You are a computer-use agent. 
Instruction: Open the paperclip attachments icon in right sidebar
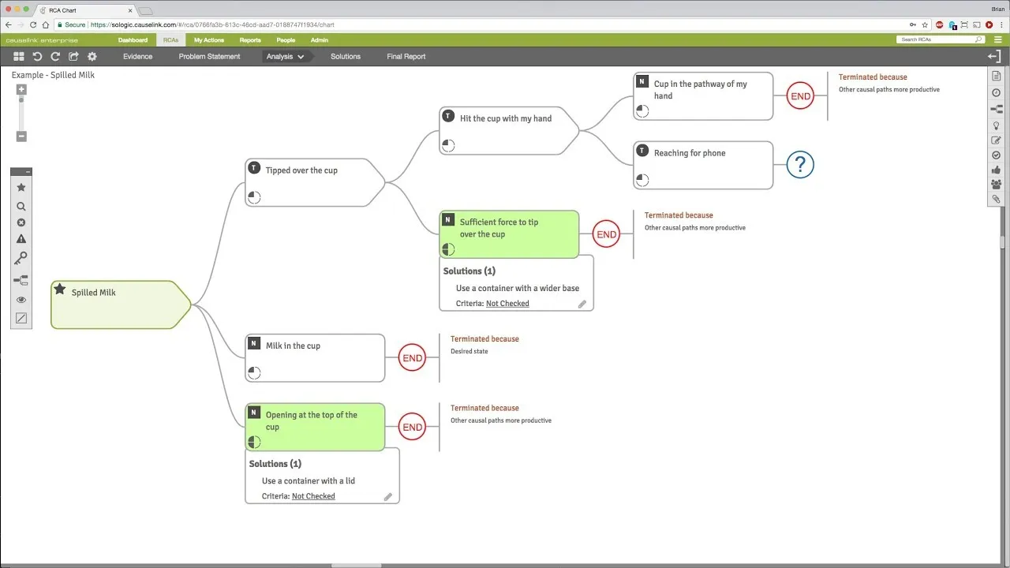tap(997, 199)
